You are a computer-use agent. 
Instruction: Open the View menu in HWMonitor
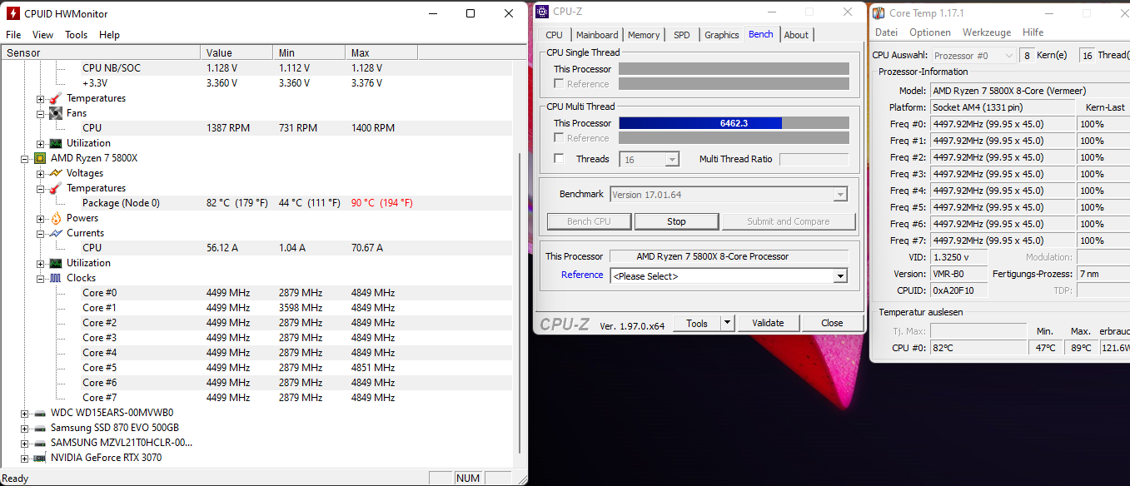point(42,35)
